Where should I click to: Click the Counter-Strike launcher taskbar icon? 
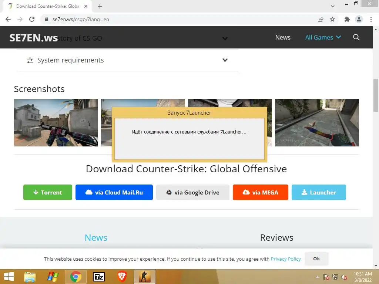tap(145, 277)
